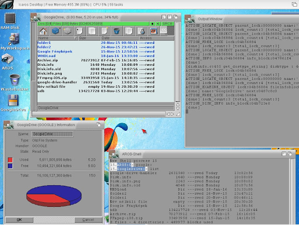Create a new file using the starred page icon
Viewport: 299px width, 225px height.
point(104,31)
